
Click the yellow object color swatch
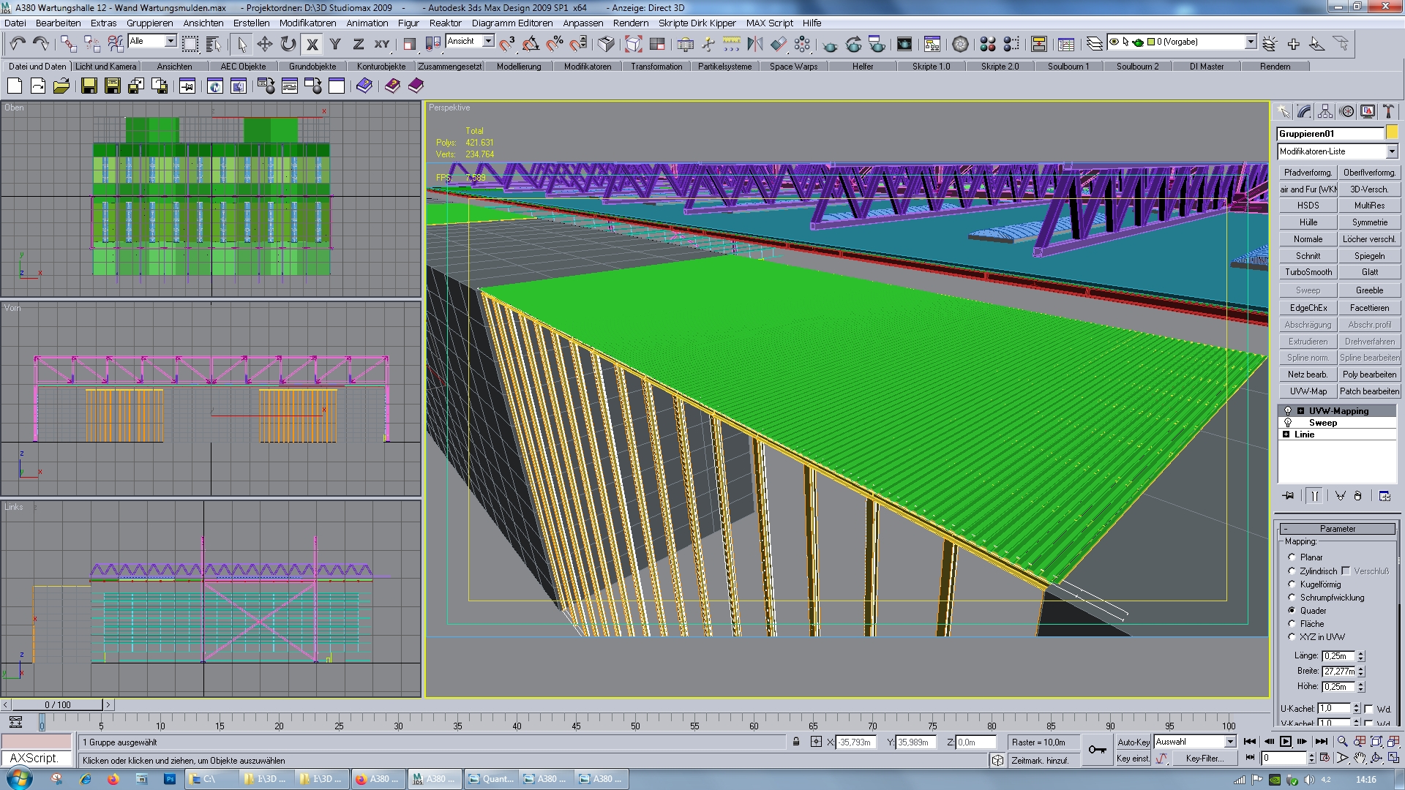[x=1392, y=133]
